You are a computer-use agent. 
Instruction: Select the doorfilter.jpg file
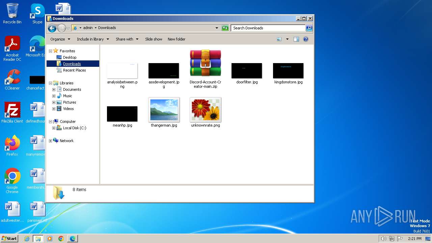click(247, 73)
